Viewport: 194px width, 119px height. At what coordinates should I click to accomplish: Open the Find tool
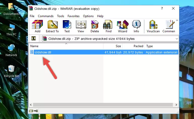[x=108, y=26]
